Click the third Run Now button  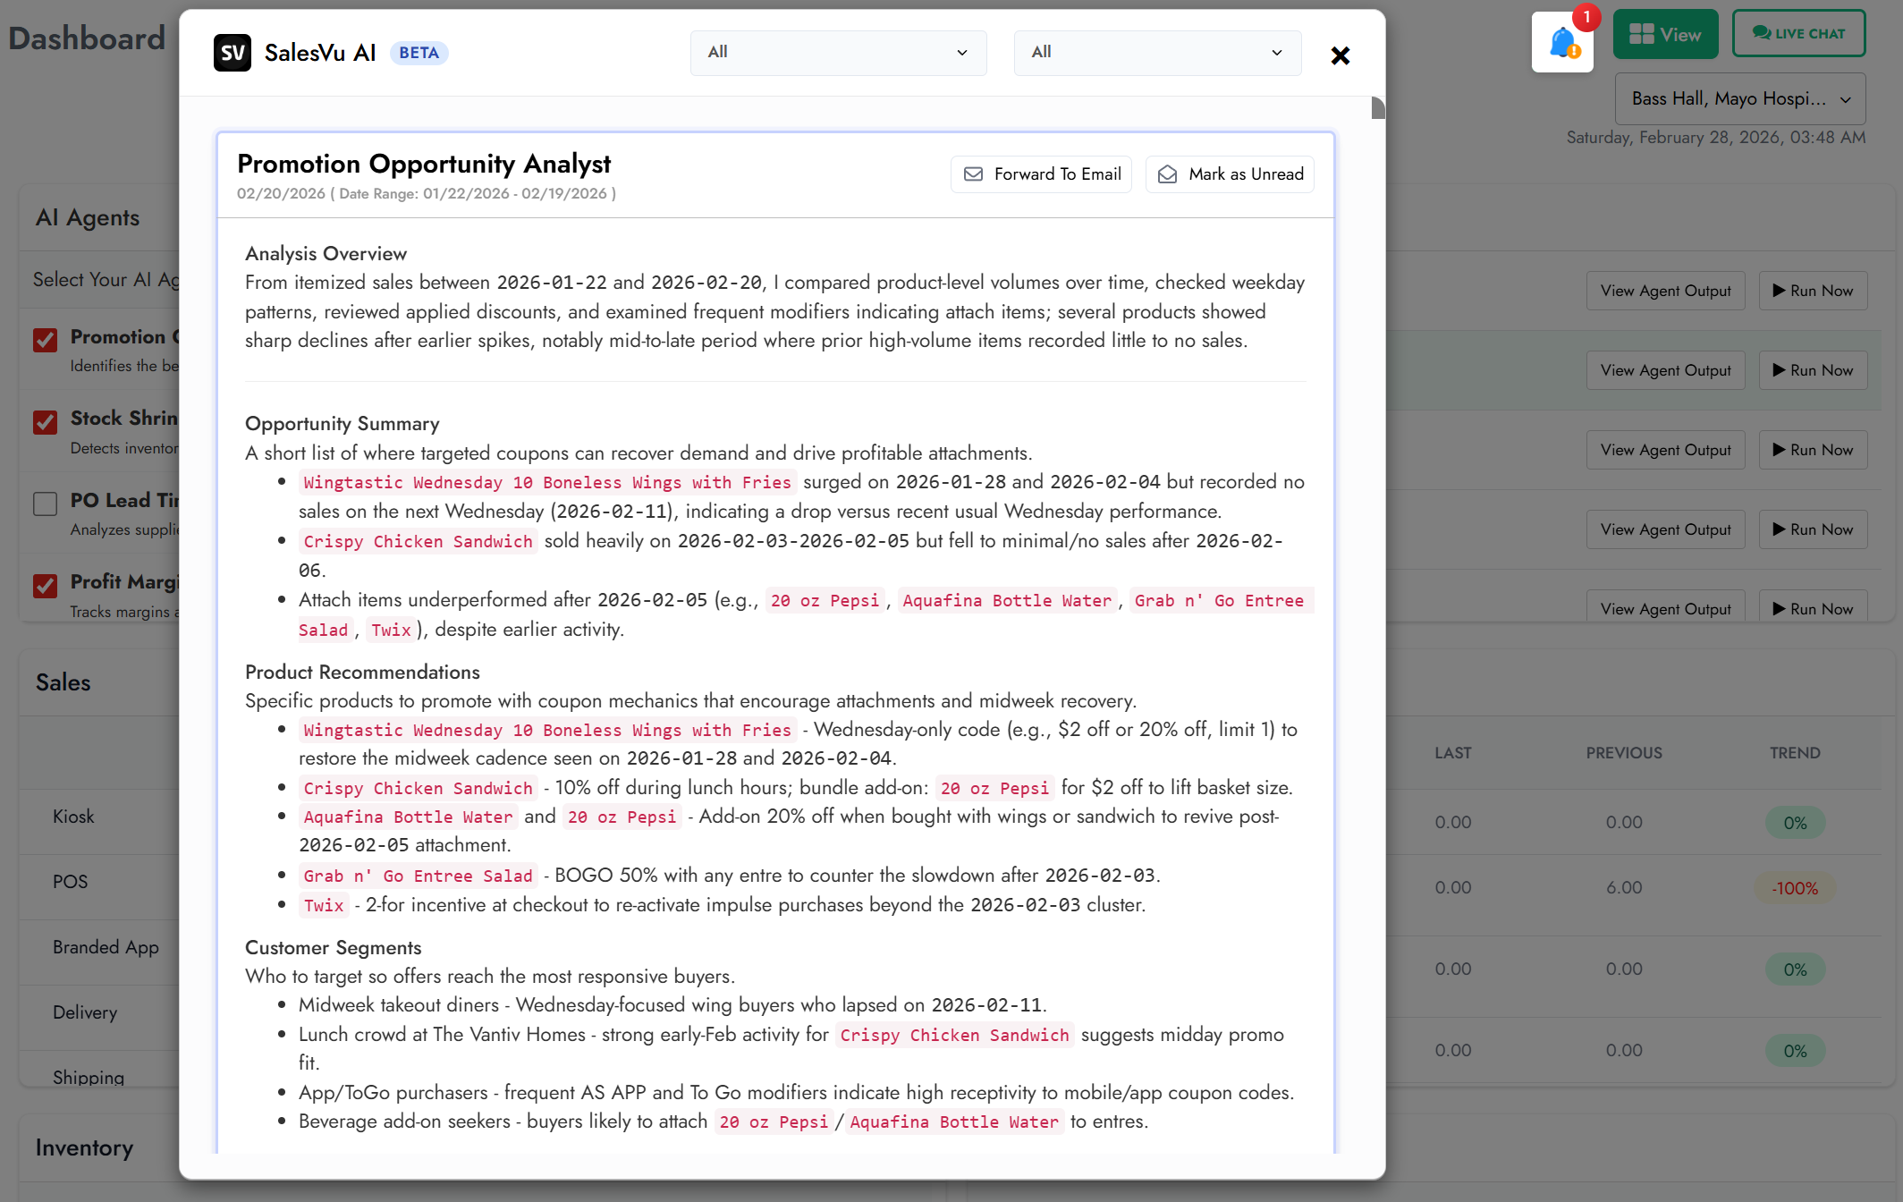point(1813,450)
